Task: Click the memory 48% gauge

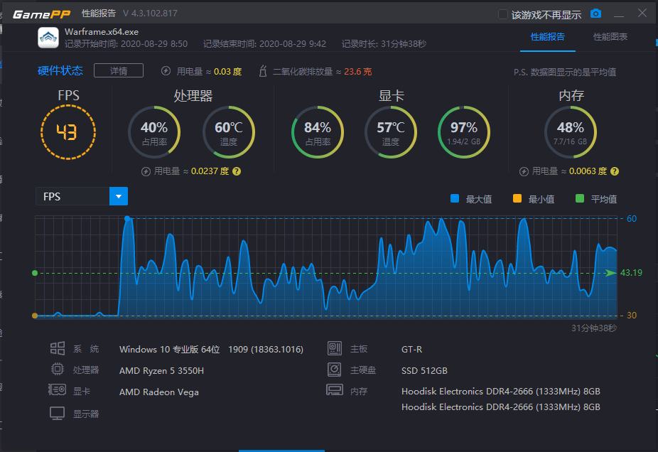Action: point(571,132)
